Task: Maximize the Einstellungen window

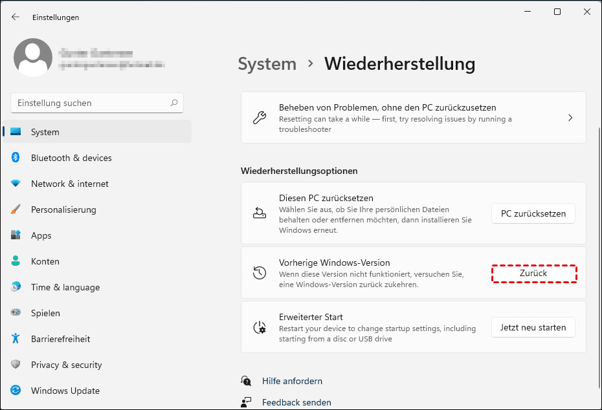Action: coord(557,12)
